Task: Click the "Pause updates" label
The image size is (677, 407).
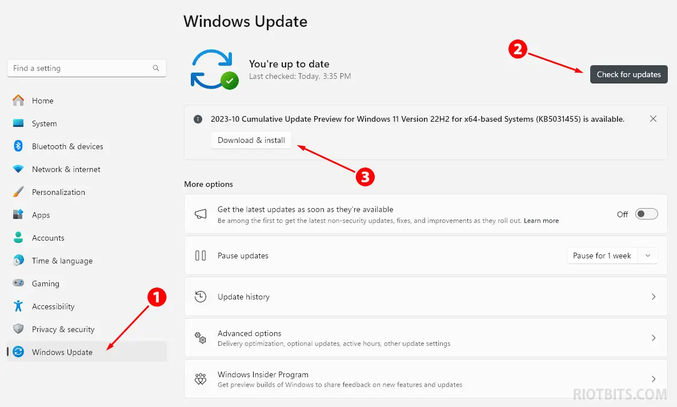Action: pos(243,256)
